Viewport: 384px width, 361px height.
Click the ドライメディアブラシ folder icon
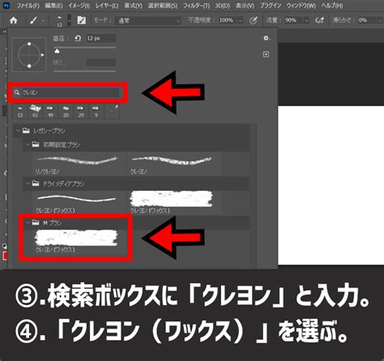point(36,184)
